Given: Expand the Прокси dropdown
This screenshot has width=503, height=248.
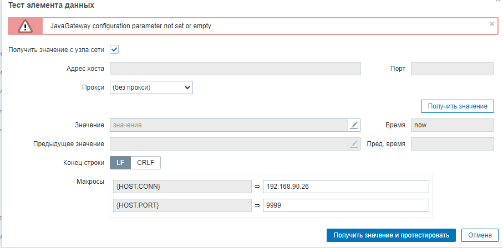Looking at the screenshot, I should click(151, 87).
